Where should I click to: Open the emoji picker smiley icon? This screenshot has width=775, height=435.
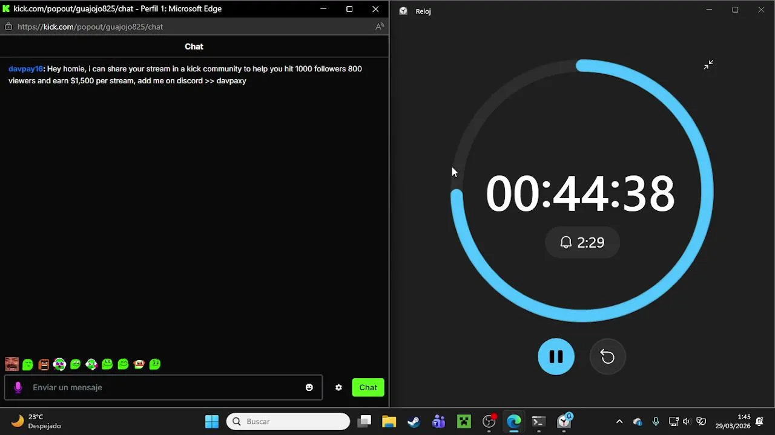point(309,387)
